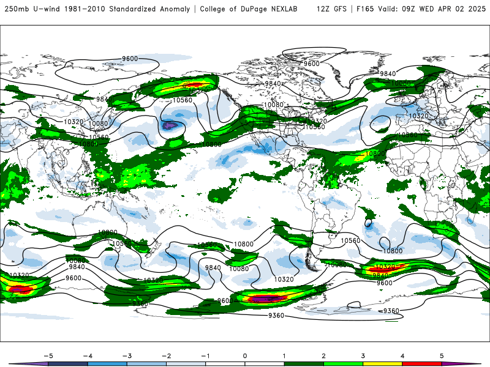Click the pale blue -2 to -1 colorbar segment
The height and width of the screenshot is (367, 490).
[186, 364]
